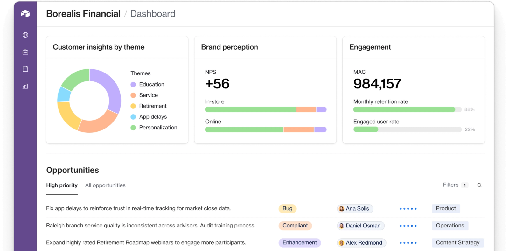Click the Service orange legend swatch
This screenshot has width=509, height=251.
(x=133, y=95)
